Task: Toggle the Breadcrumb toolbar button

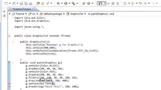Action: (x=99, y=3)
